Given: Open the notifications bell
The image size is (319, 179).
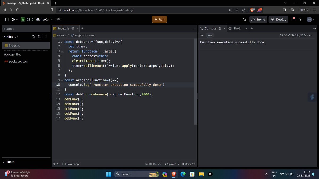Looking at the screenshot, I should pyautogui.click(x=293, y=19).
